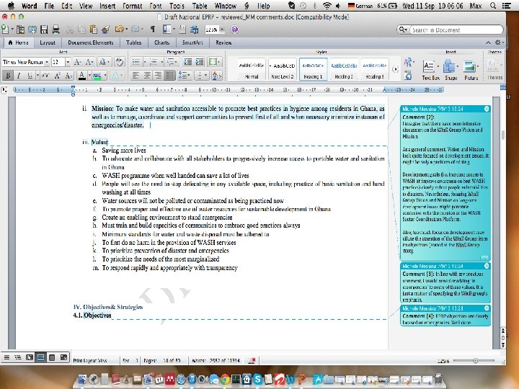Open the Document Elements tab
The image size is (519, 389).
click(90, 43)
